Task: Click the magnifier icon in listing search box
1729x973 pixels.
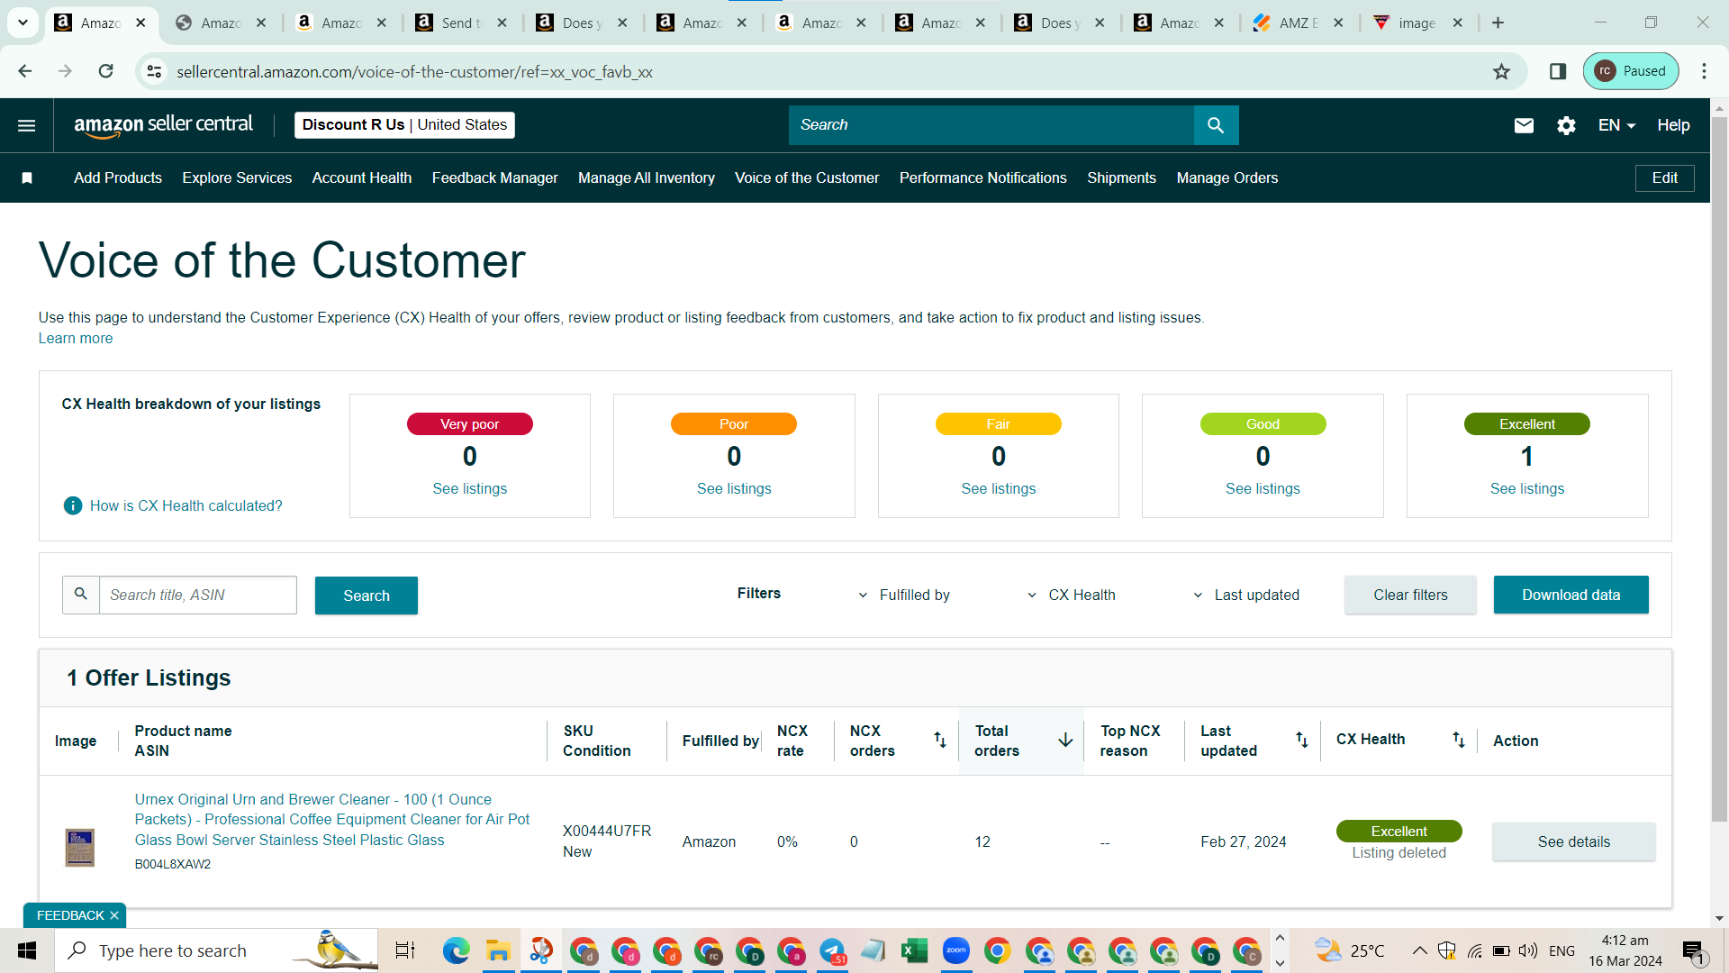Action: (x=81, y=595)
